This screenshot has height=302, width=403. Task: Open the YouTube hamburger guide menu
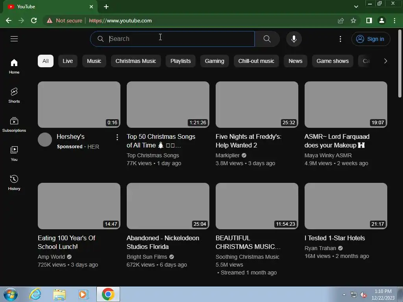click(14, 39)
